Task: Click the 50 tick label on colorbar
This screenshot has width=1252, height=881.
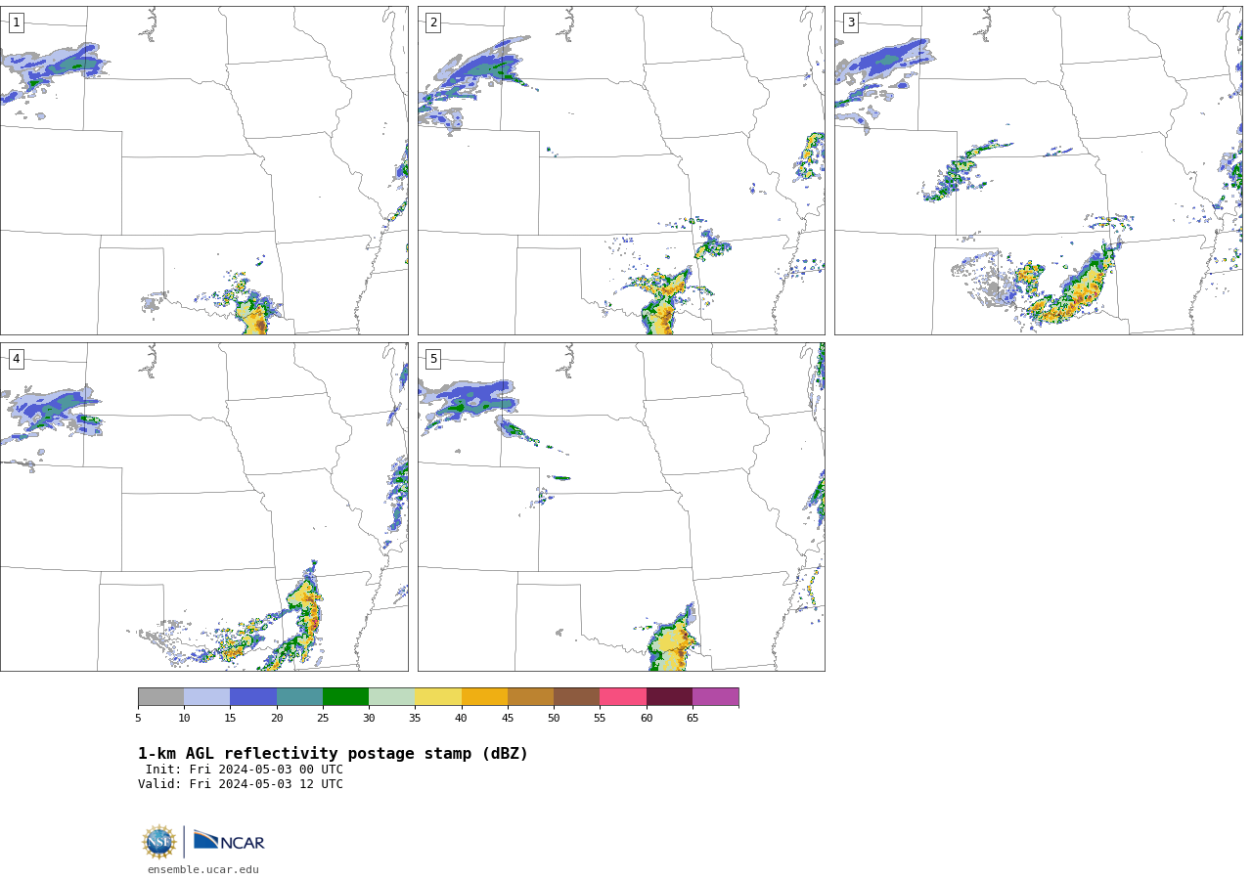Action: tap(554, 719)
